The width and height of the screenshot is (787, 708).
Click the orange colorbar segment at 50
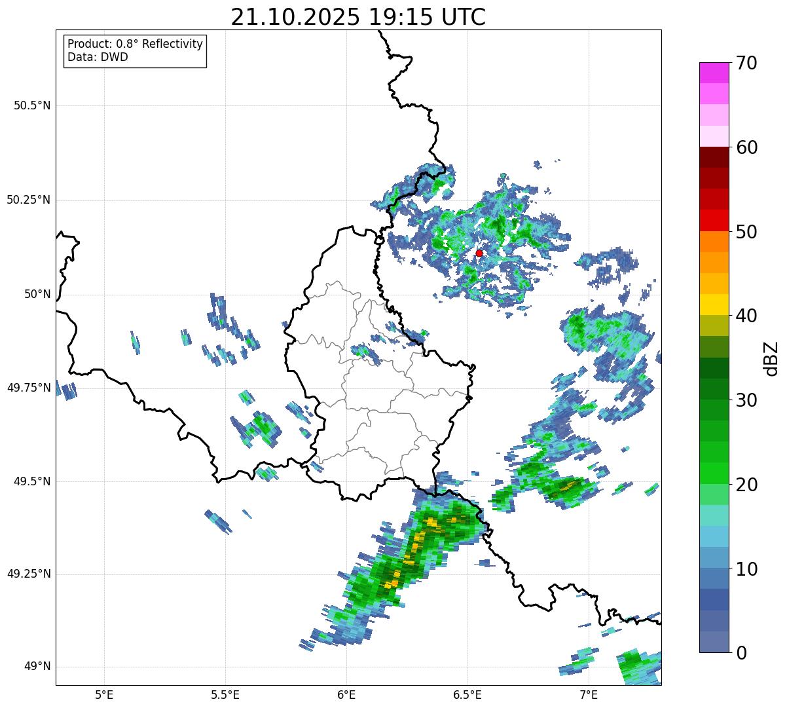click(x=714, y=242)
